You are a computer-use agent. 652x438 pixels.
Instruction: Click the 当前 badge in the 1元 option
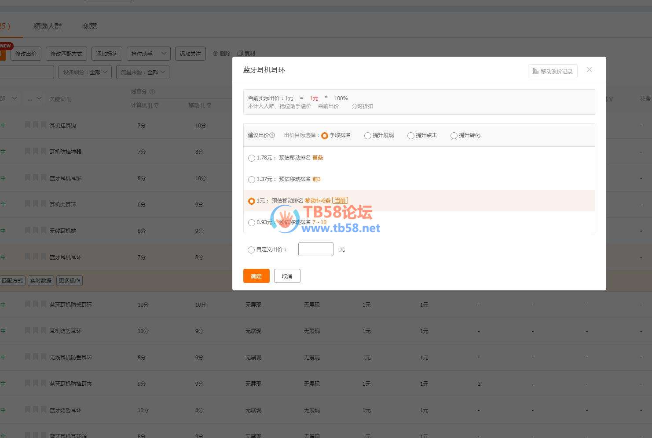[340, 201]
